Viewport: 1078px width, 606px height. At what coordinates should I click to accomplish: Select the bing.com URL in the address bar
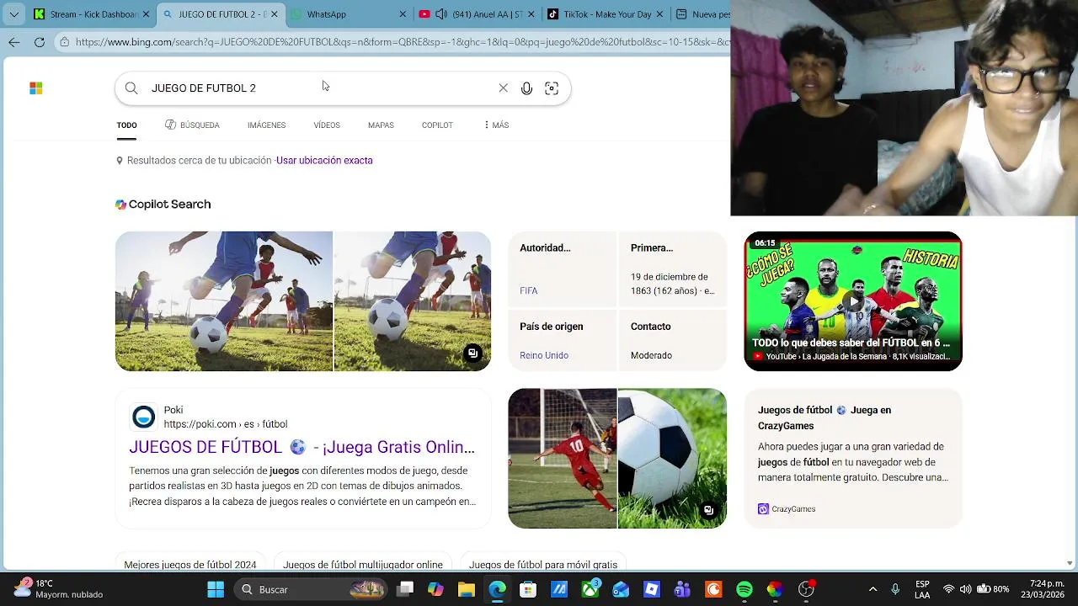[x=402, y=42]
